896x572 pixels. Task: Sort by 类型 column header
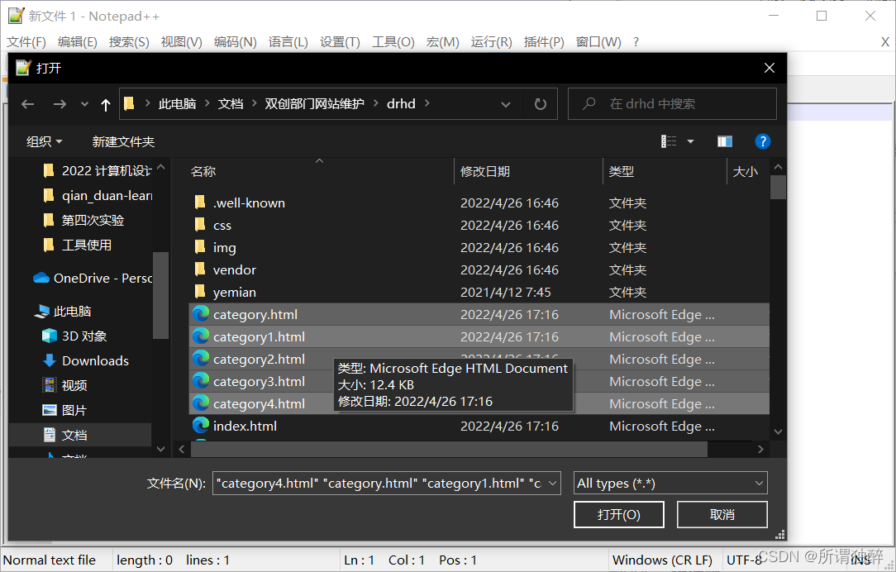click(x=621, y=171)
